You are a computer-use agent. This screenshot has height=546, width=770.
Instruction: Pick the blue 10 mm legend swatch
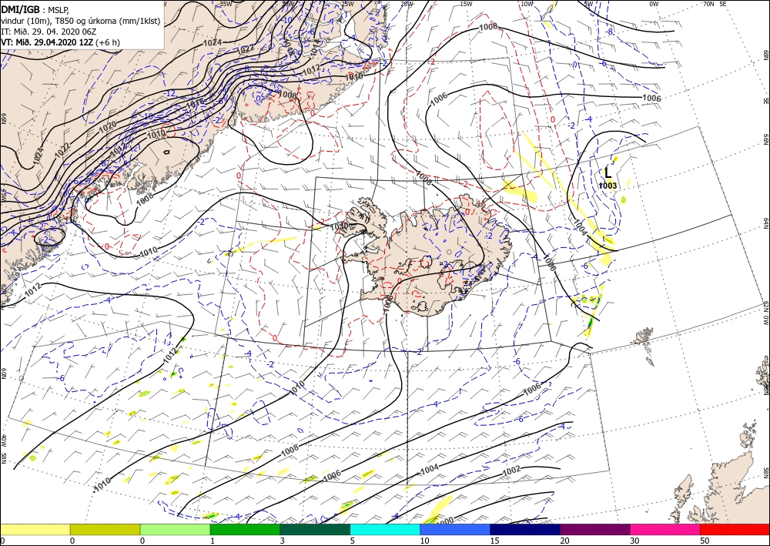(455, 529)
